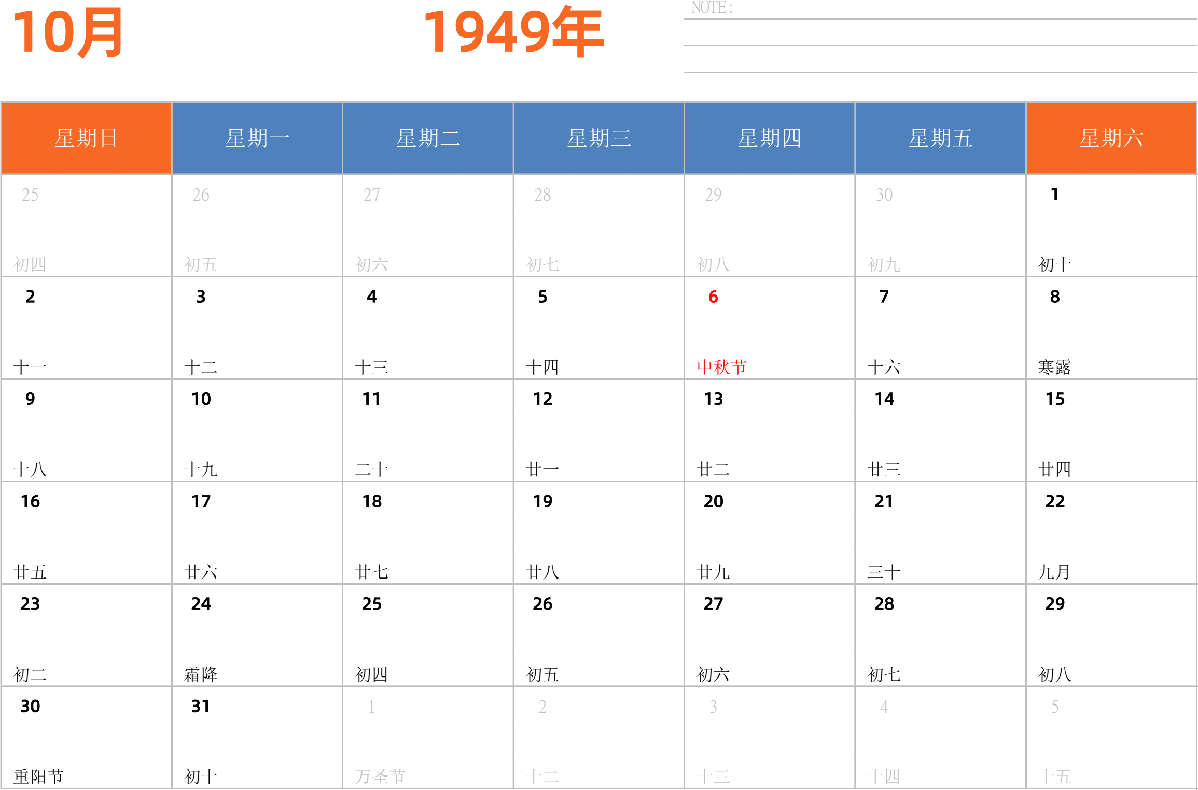The width and height of the screenshot is (1198, 790).
Task: Click October 15 date cell
Action: tap(1111, 430)
